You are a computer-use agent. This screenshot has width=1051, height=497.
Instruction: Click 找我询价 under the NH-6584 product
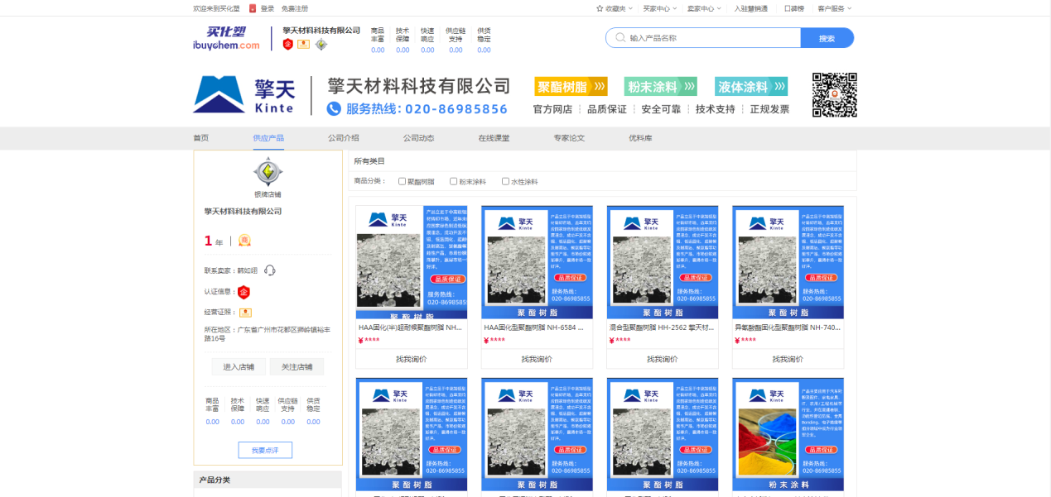pyautogui.click(x=537, y=359)
